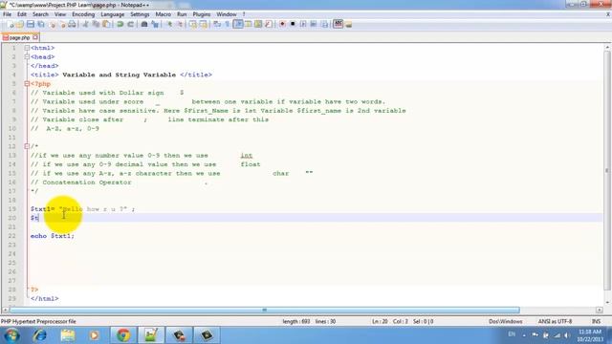Open the File menu
The height and width of the screenshot is (344, 612).
7,14
